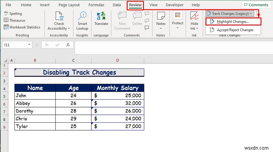This screenshot has height=152, width=273.
Task: Cancel formula entry X icon
Action: [47, 45]
